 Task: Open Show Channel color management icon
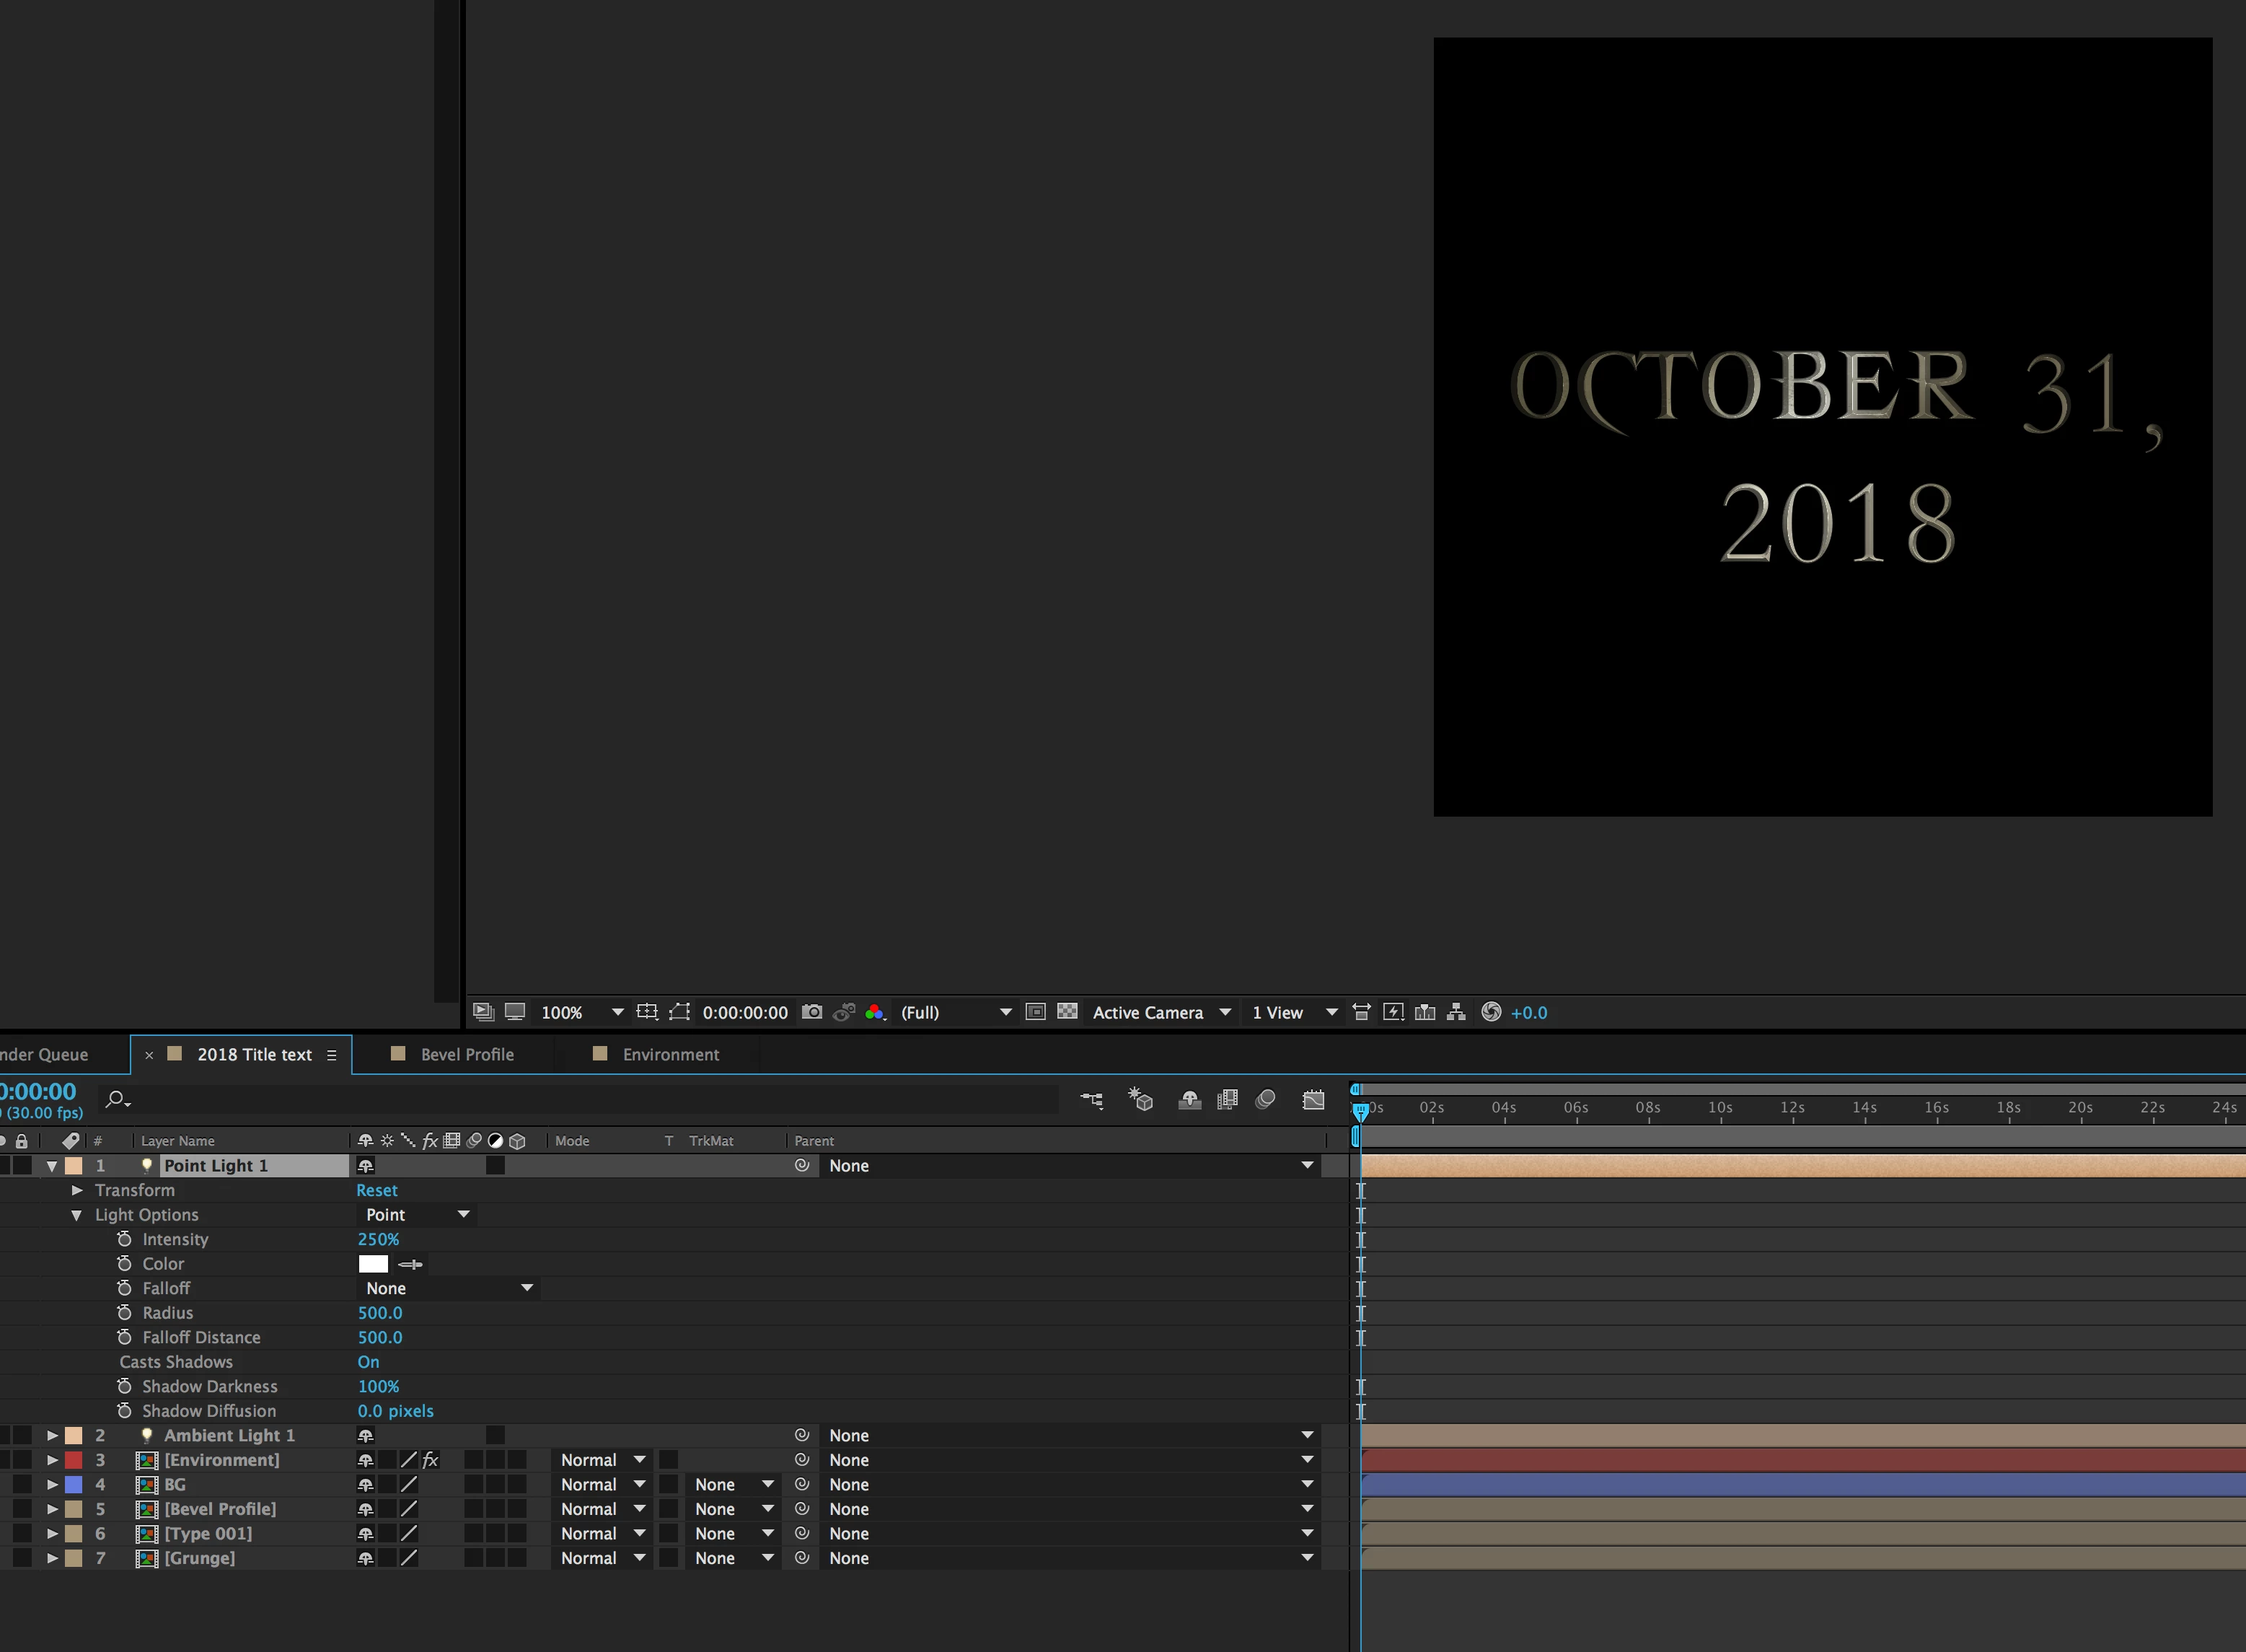coord(876,1012)
